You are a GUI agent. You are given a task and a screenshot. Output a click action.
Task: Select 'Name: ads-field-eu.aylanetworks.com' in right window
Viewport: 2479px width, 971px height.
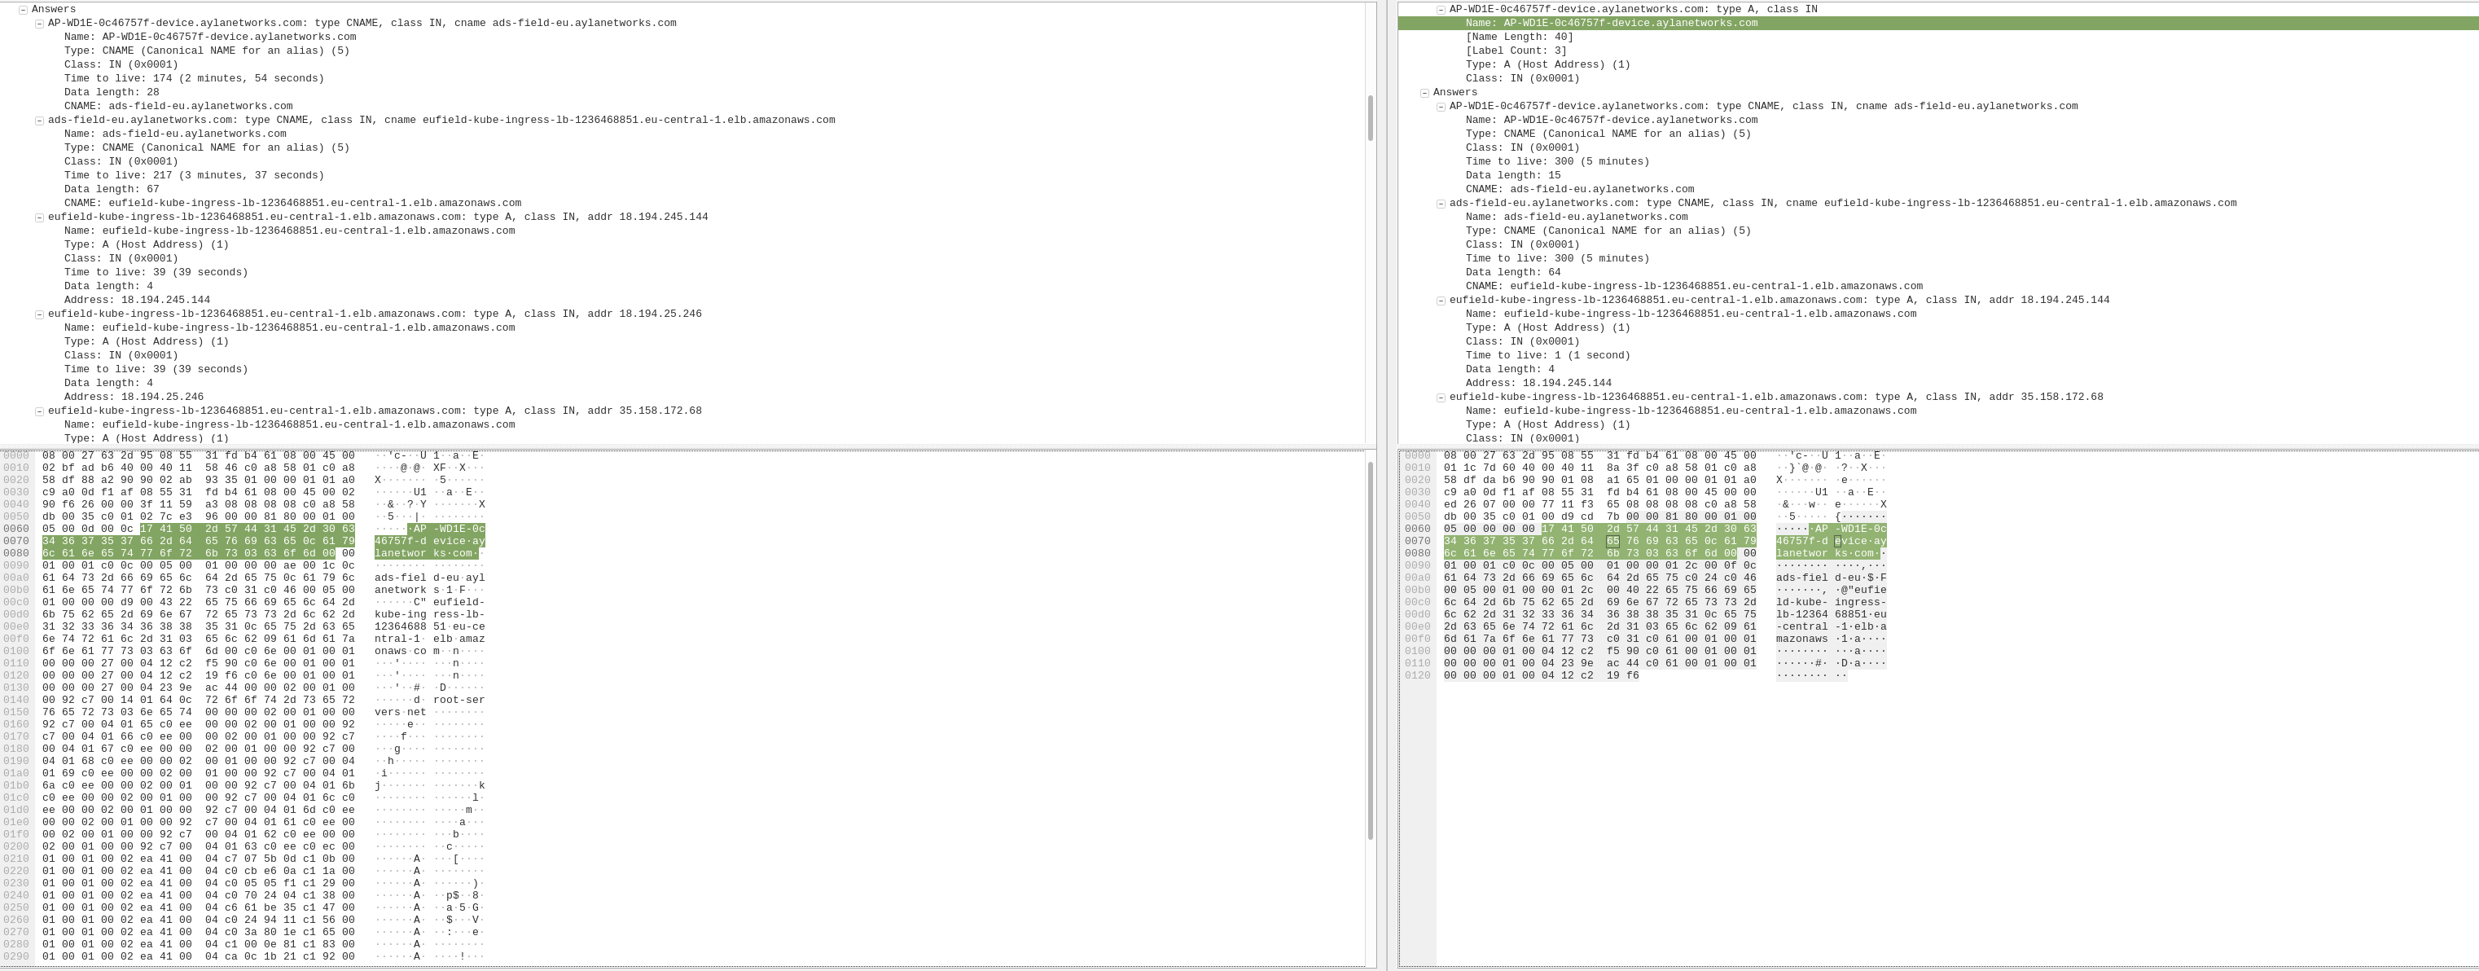click(1577, 217)
